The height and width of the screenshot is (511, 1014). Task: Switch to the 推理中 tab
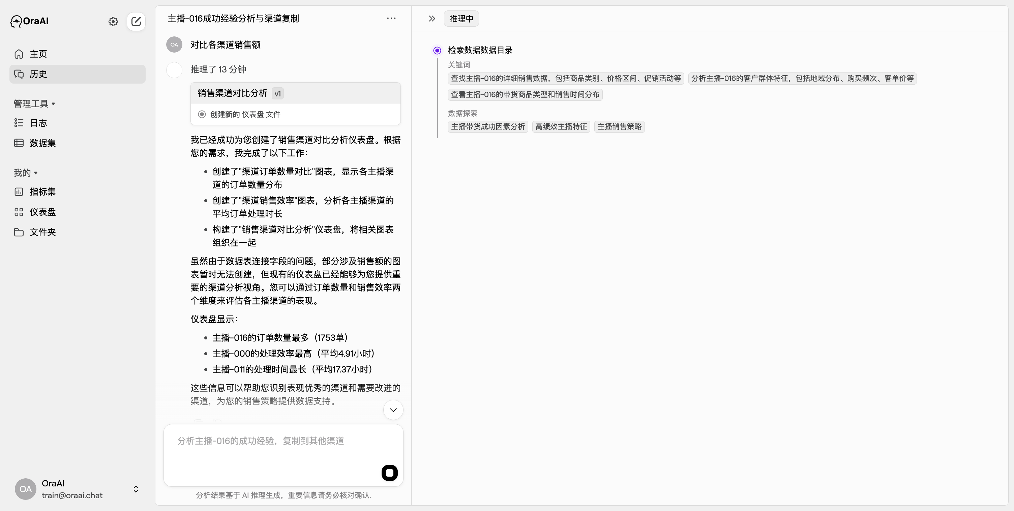461,19
